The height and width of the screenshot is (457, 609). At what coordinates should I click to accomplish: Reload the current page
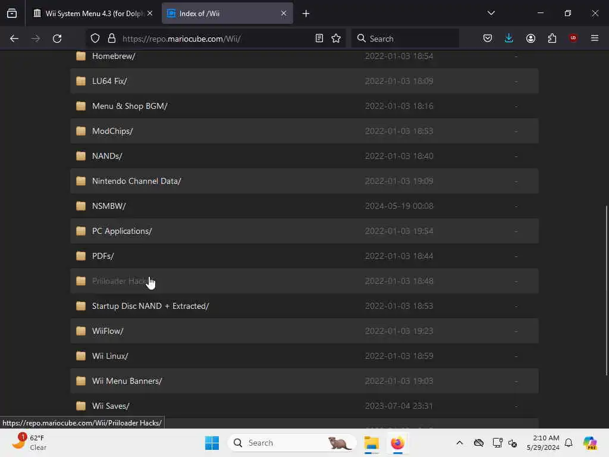coord(57,39)
